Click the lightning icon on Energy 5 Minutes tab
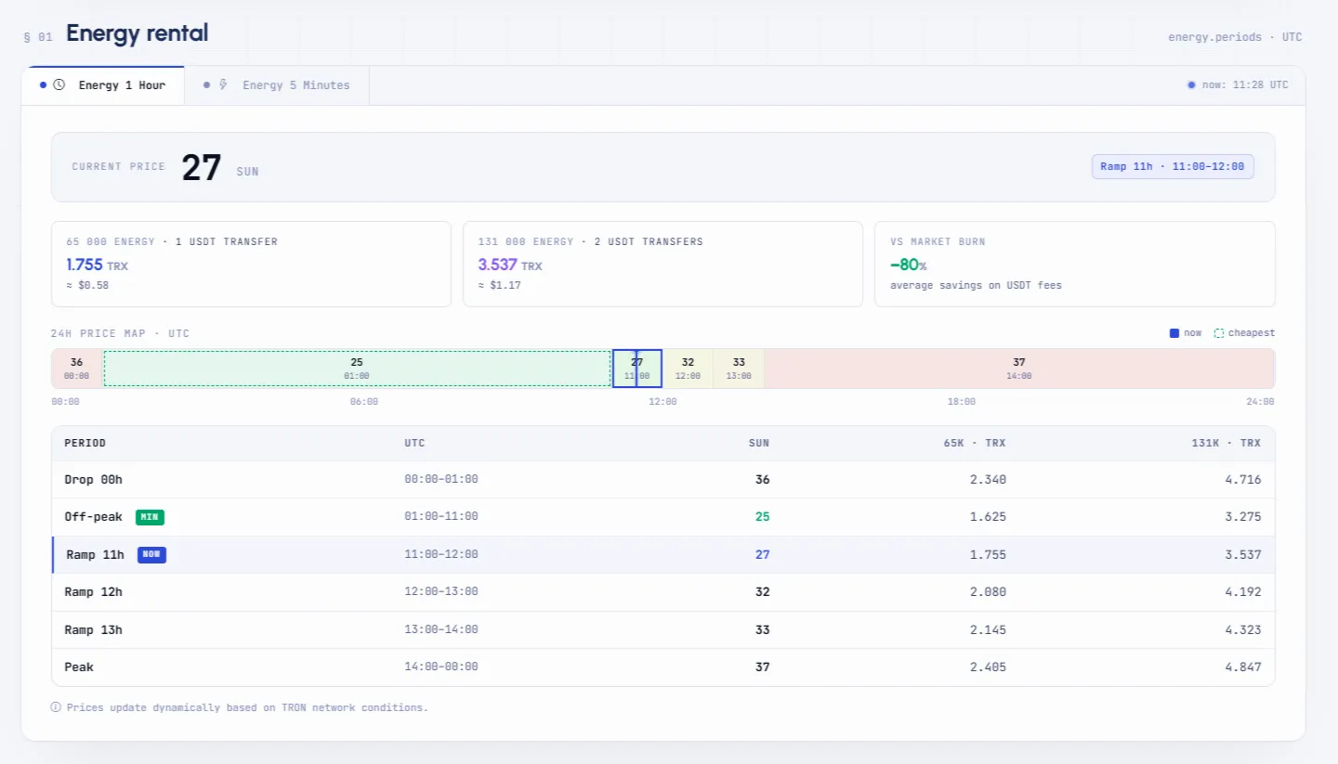Screen dimensions: 1338x764 223,85
